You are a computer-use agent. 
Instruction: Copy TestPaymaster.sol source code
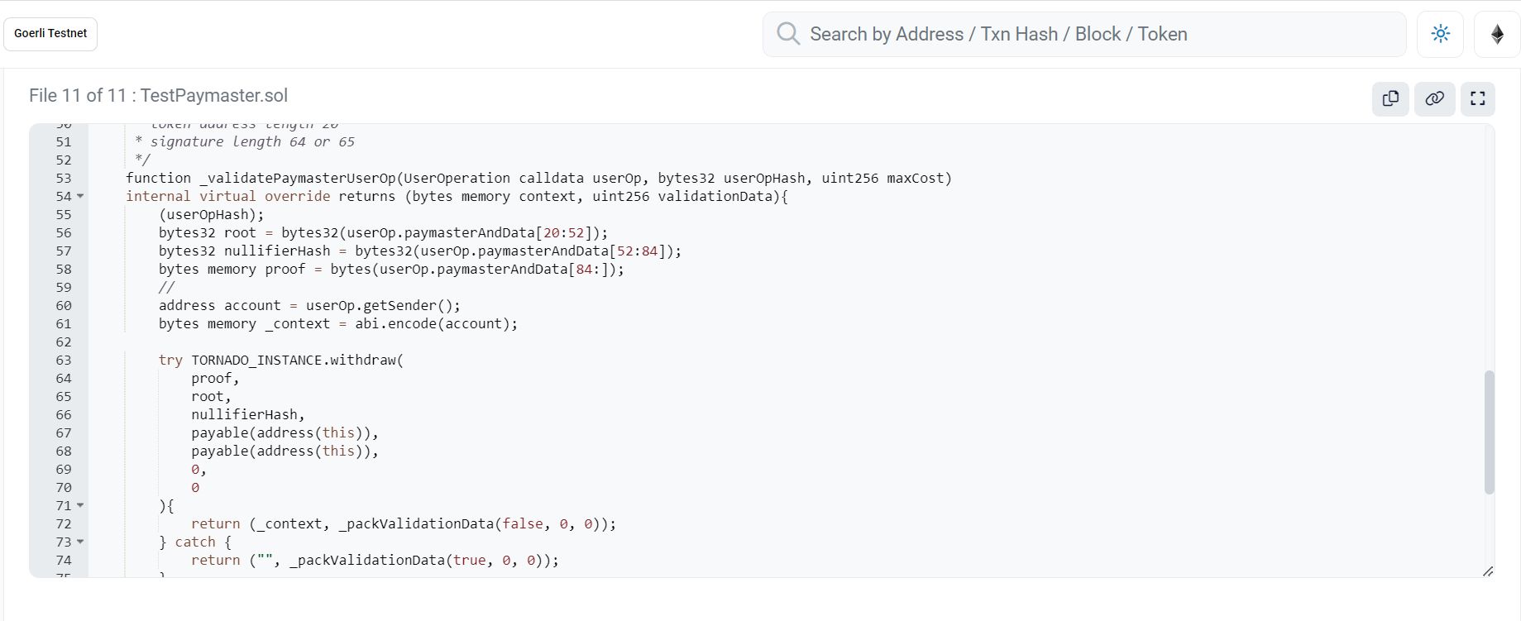click(x=1390, y=98)
